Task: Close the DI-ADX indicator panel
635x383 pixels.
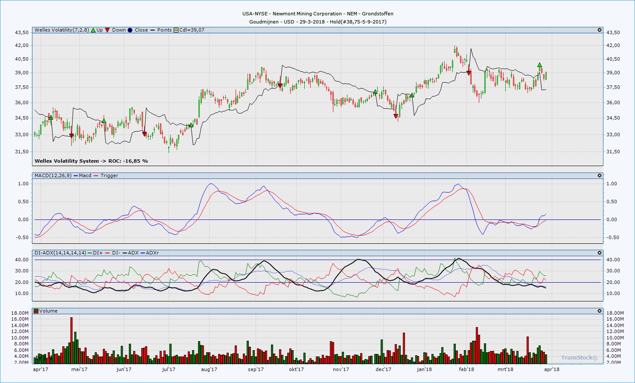Action: [x=600, y=253]
